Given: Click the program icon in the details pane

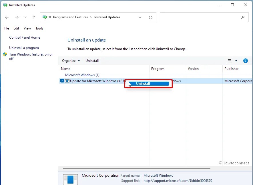Looking at the screenshot, I should [70, 179].
